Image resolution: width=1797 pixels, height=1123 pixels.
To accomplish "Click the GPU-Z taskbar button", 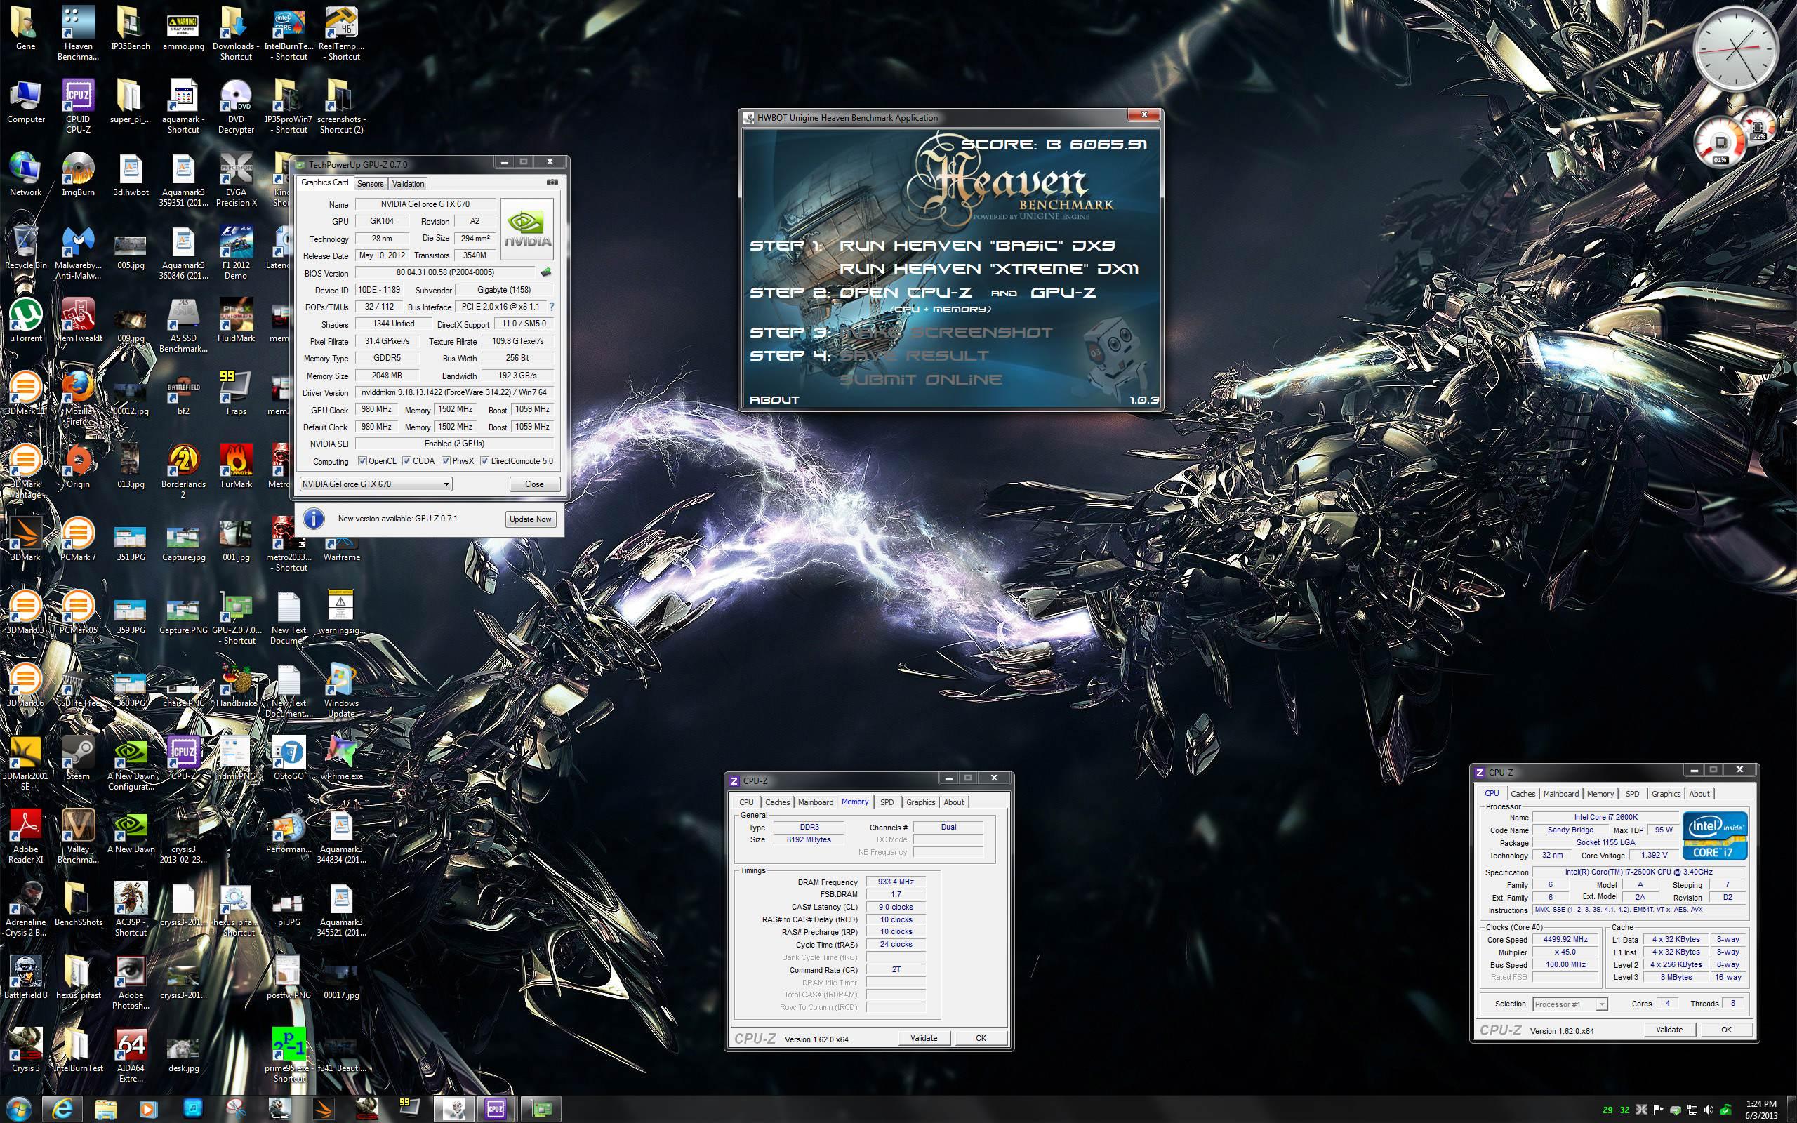I will (x=541, y=1109).
